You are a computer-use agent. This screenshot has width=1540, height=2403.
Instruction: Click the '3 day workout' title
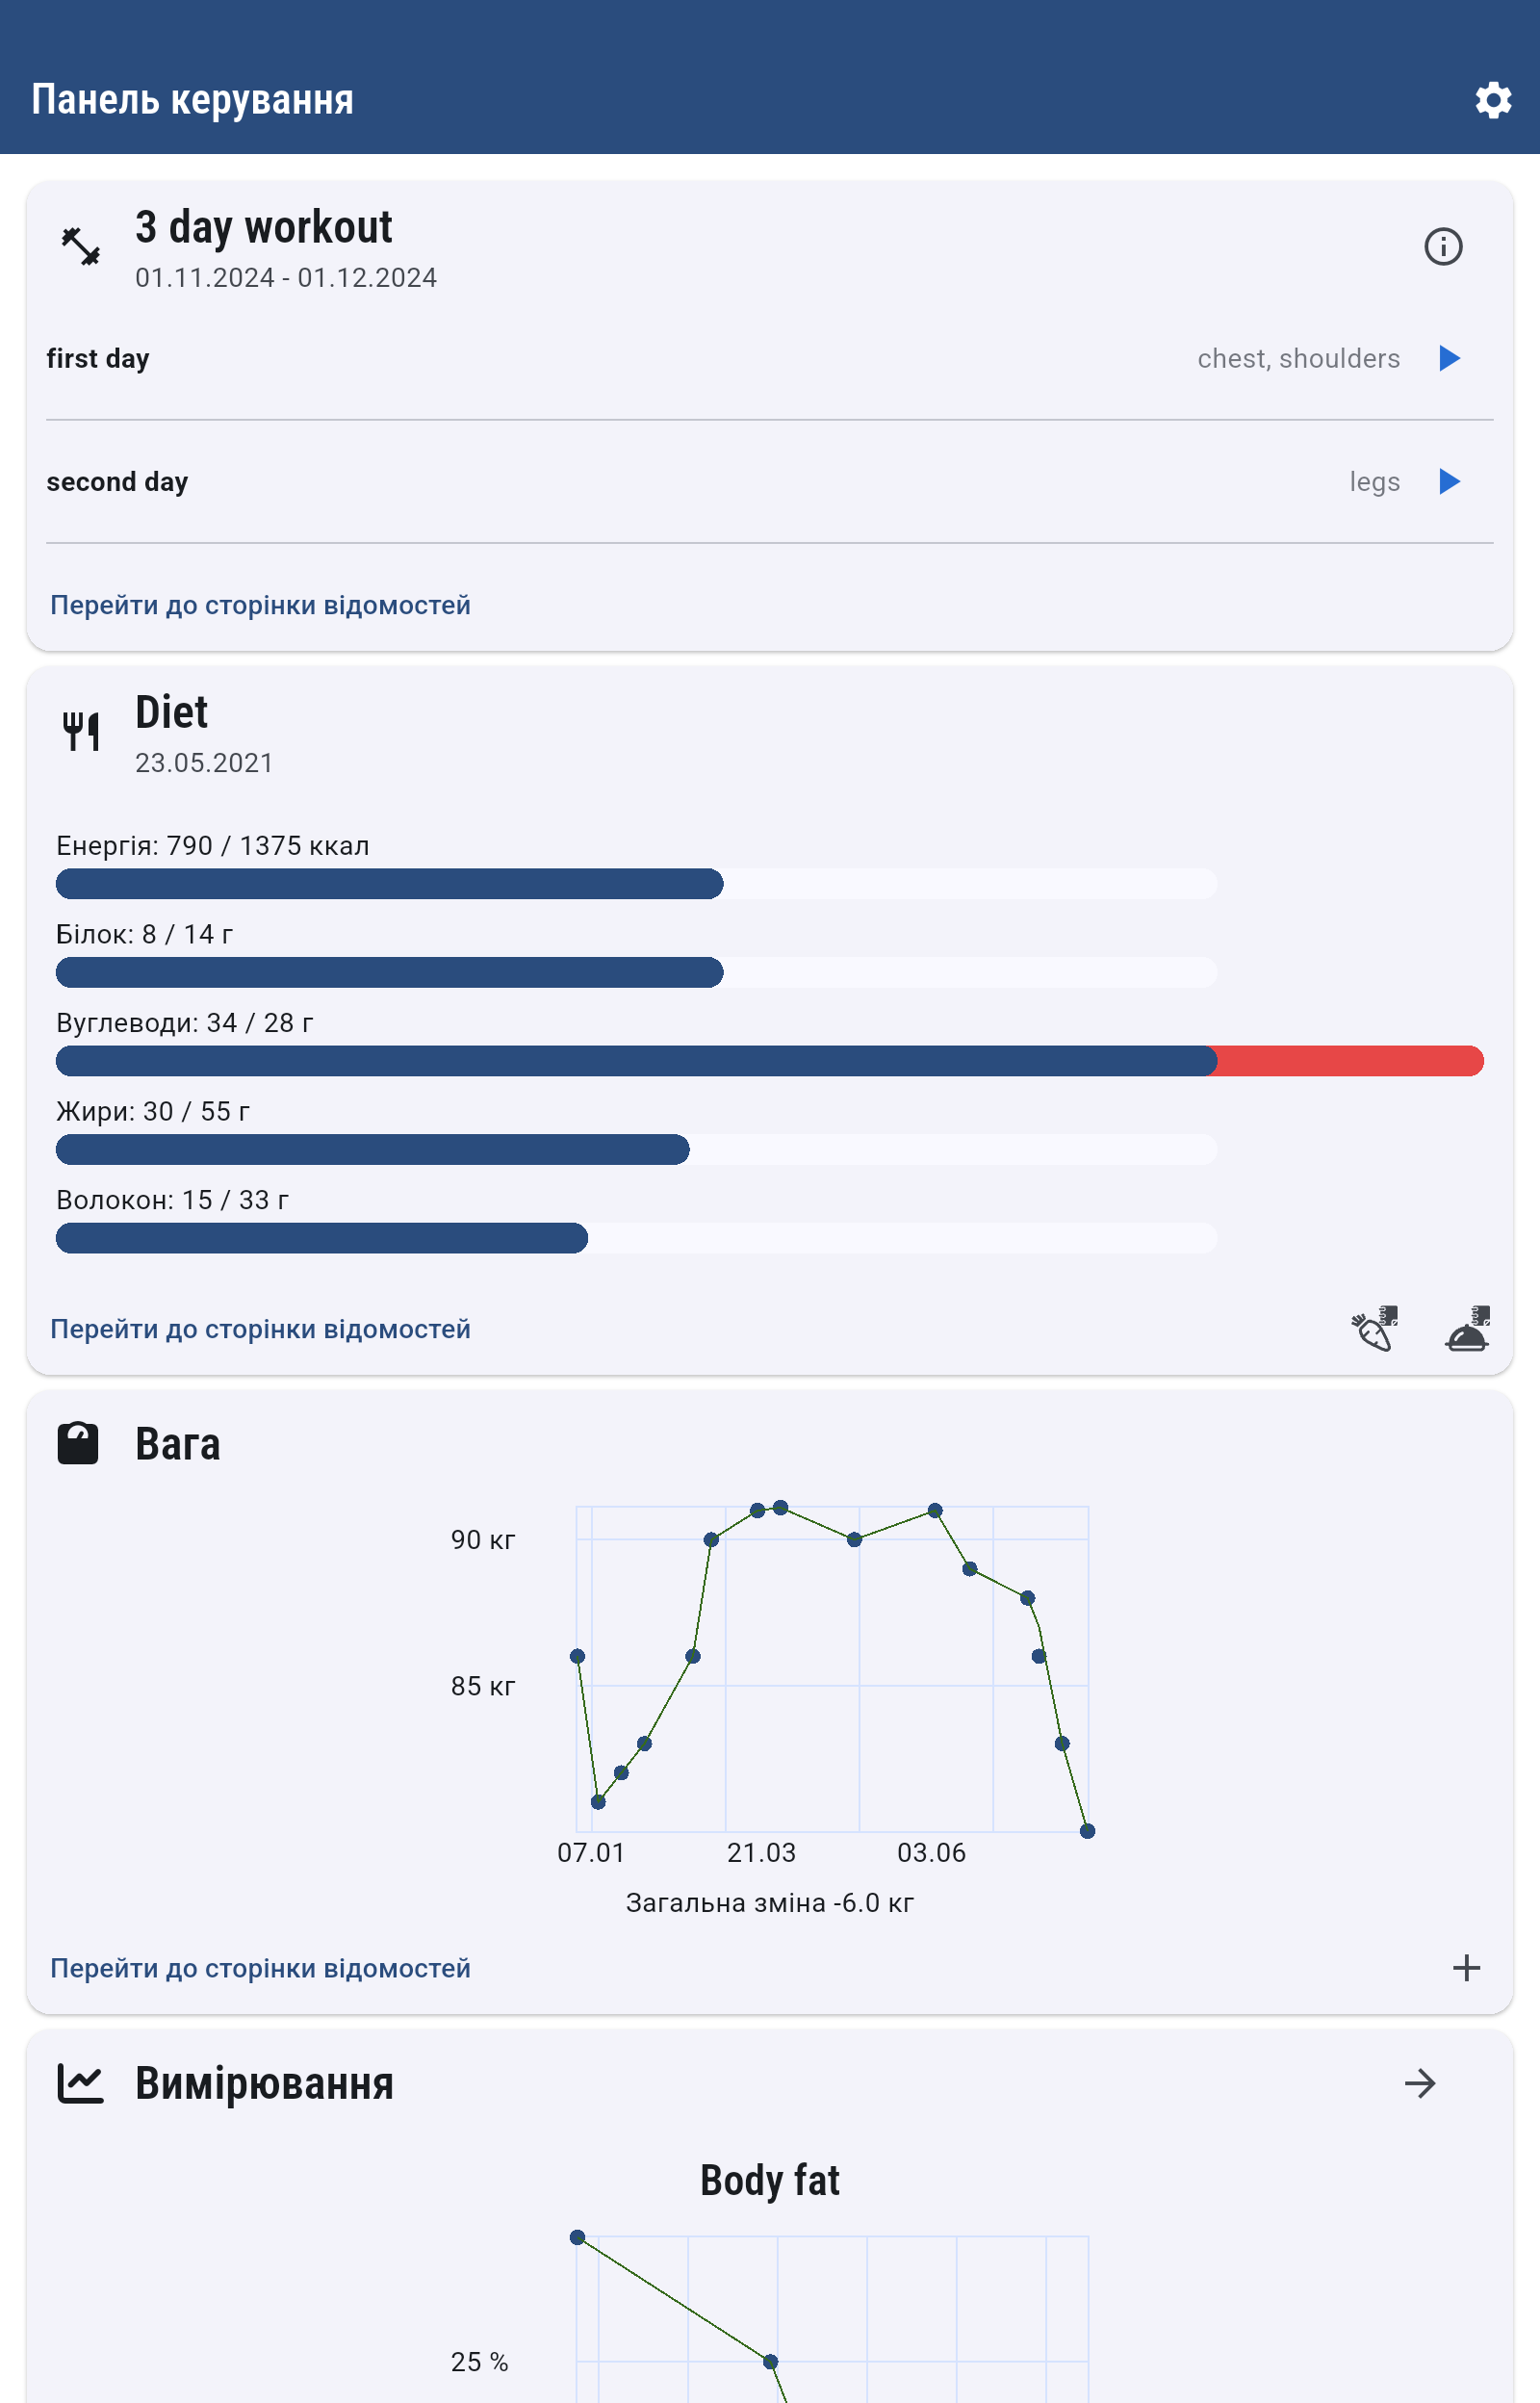pos(264,228)
